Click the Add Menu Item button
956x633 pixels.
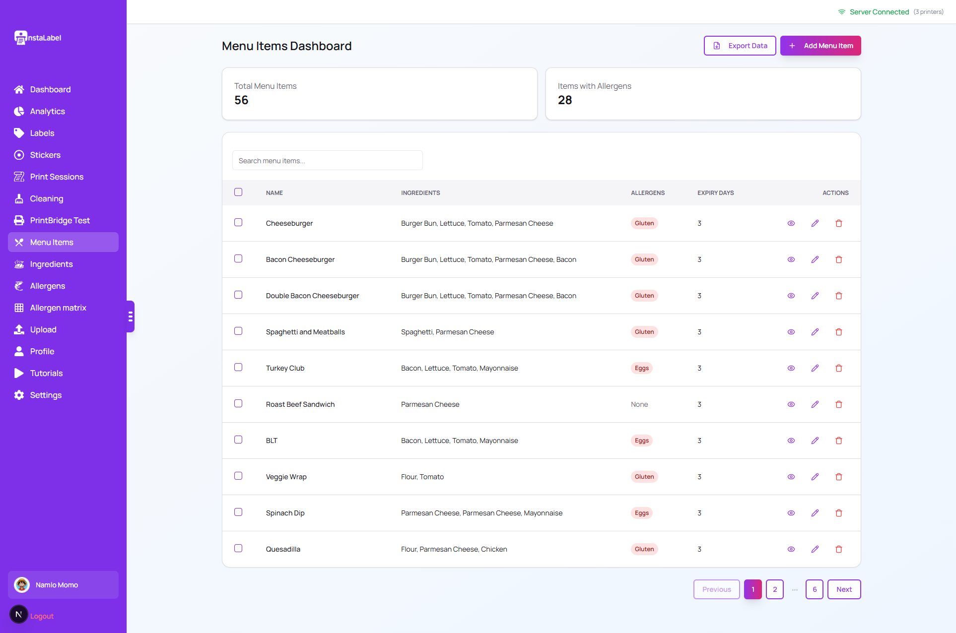coord(820,46)
